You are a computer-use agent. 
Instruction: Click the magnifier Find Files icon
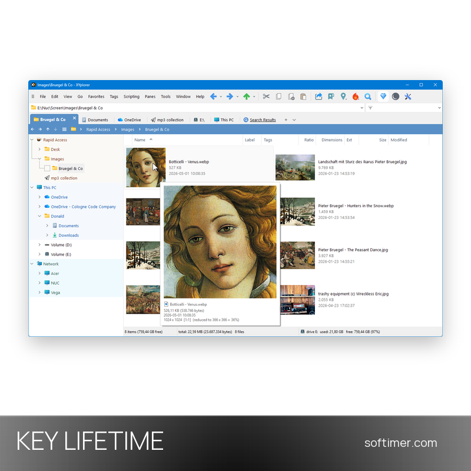pyautogui.click(x=367, y=97)
